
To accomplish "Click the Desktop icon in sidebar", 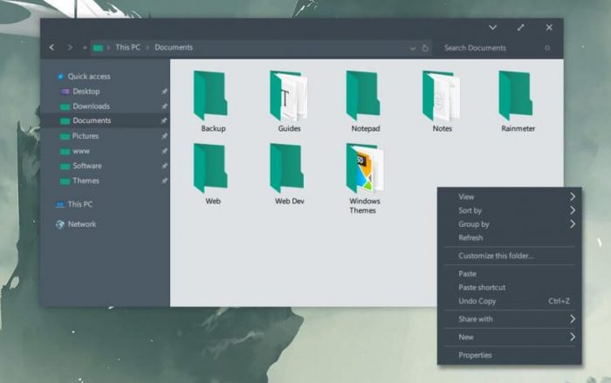I will point(65,92).
